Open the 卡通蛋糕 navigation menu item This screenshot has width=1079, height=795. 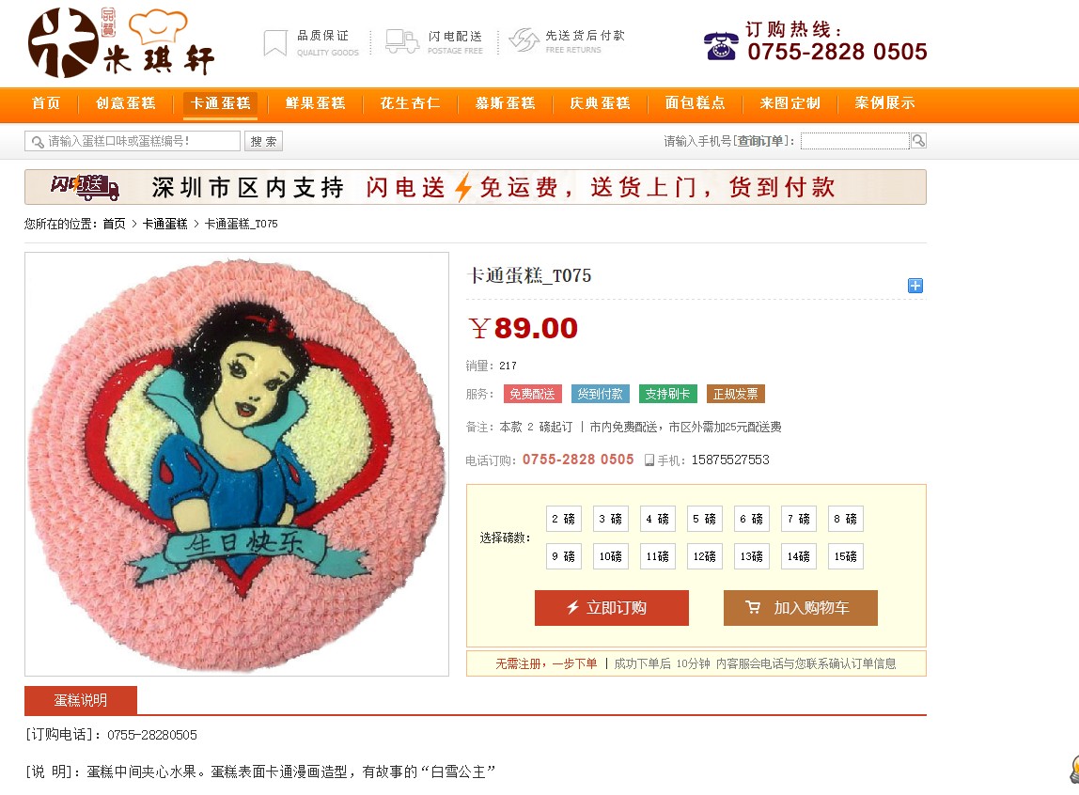220,103
